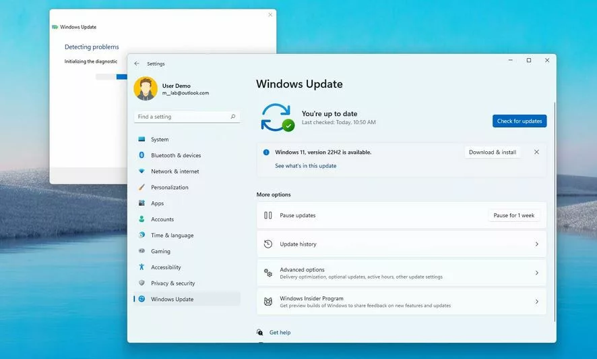
Task: Open Time & language category
Action: click(187, 236)
